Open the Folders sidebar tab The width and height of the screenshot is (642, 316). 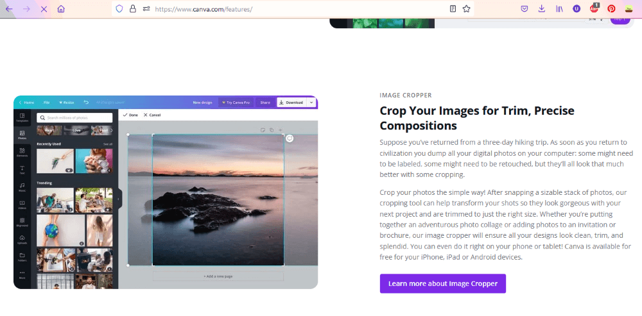click(x=22, y=257)
